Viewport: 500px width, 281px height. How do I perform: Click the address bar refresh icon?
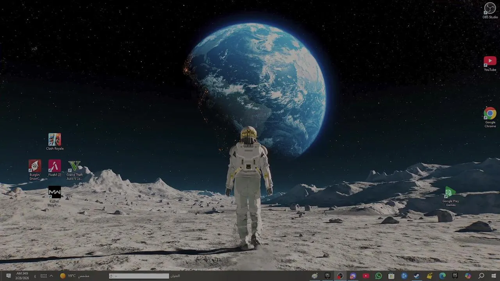point(111,276)
